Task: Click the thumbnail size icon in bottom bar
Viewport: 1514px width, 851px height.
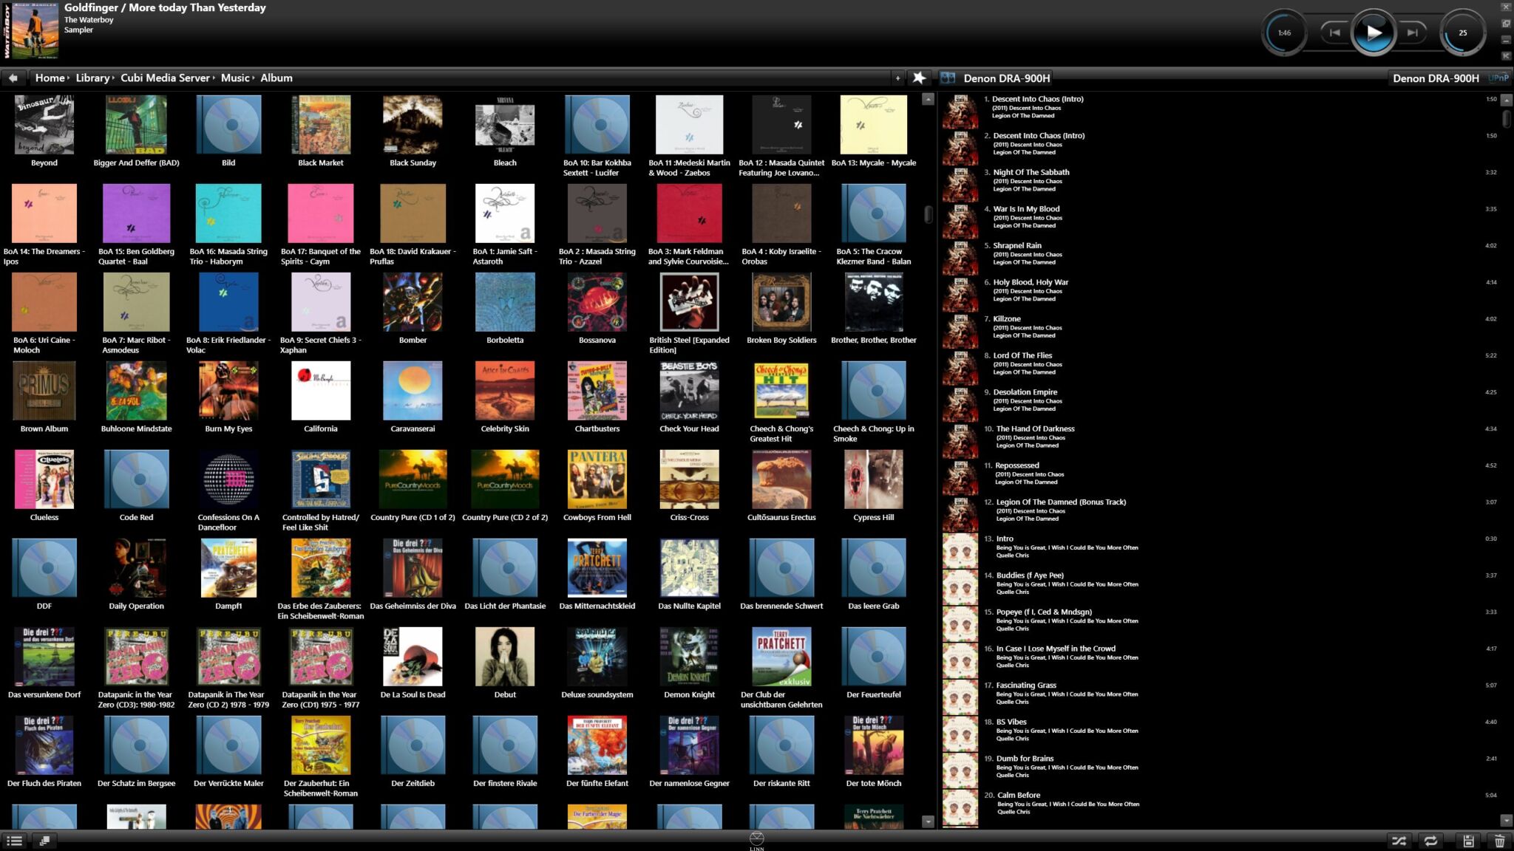Action: tap(44, 841)
